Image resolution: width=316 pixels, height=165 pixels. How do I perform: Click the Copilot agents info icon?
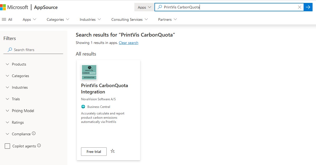(x=39, y=146)
